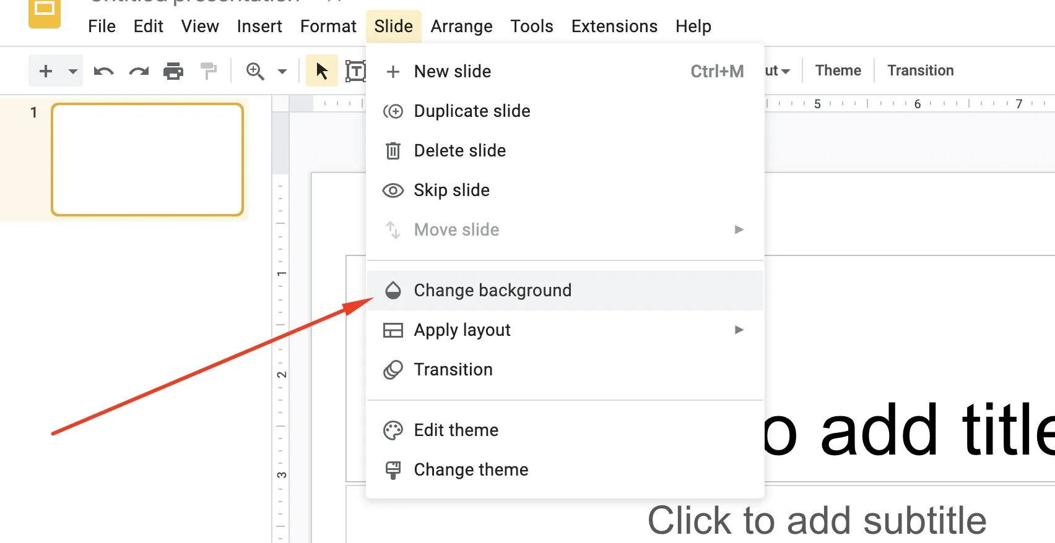The image size is (1055, 543).
Task: Click the Theme toolbar button
Action: click(x=838, y=71)
